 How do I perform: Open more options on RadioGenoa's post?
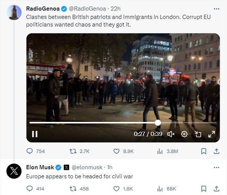(x=216, y=8)
